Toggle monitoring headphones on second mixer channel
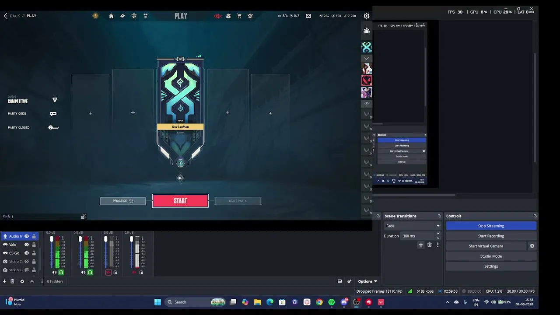This screenshot has height=315, width=560. point(90,273)
